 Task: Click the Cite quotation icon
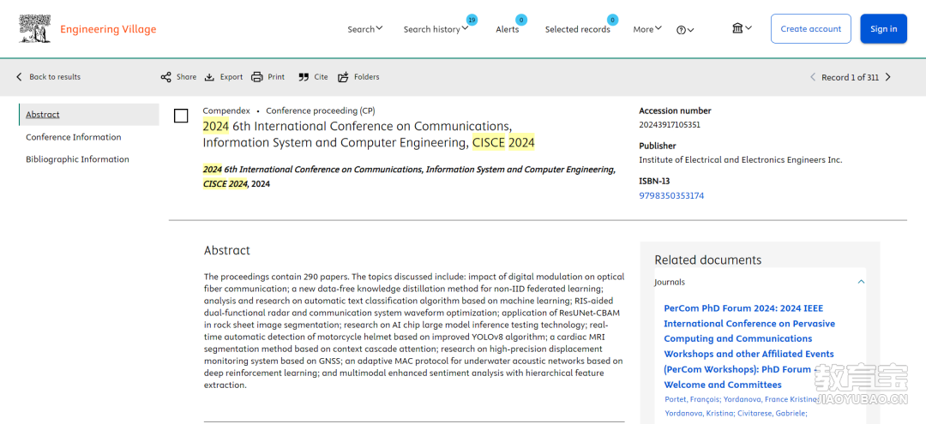coord(304,76)
